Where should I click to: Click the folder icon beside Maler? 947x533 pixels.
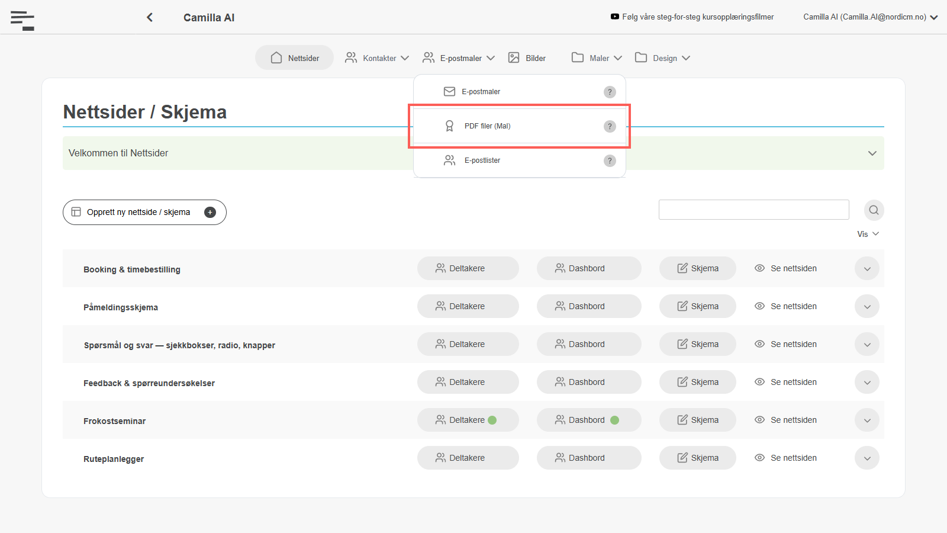pos(578,57)
